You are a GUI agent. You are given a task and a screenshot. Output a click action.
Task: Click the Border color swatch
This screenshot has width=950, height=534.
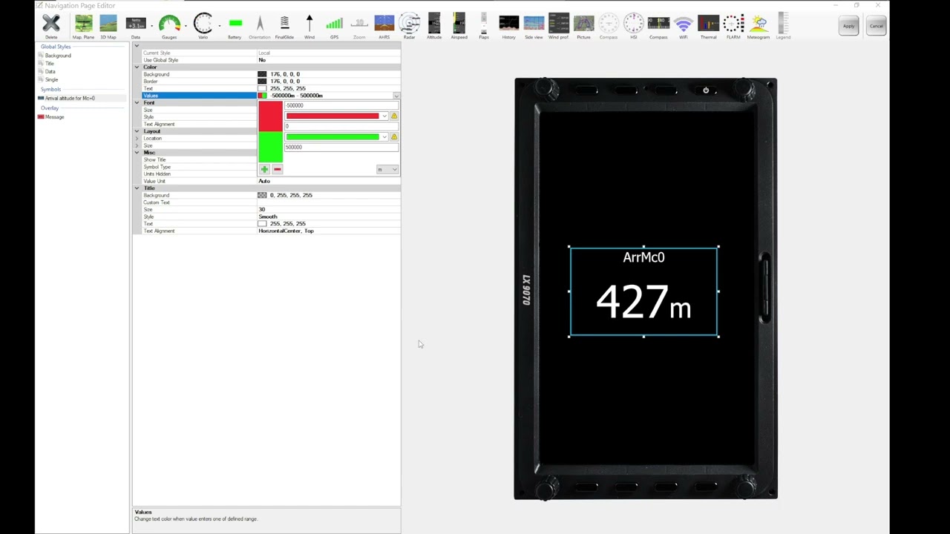click(262, 82)
